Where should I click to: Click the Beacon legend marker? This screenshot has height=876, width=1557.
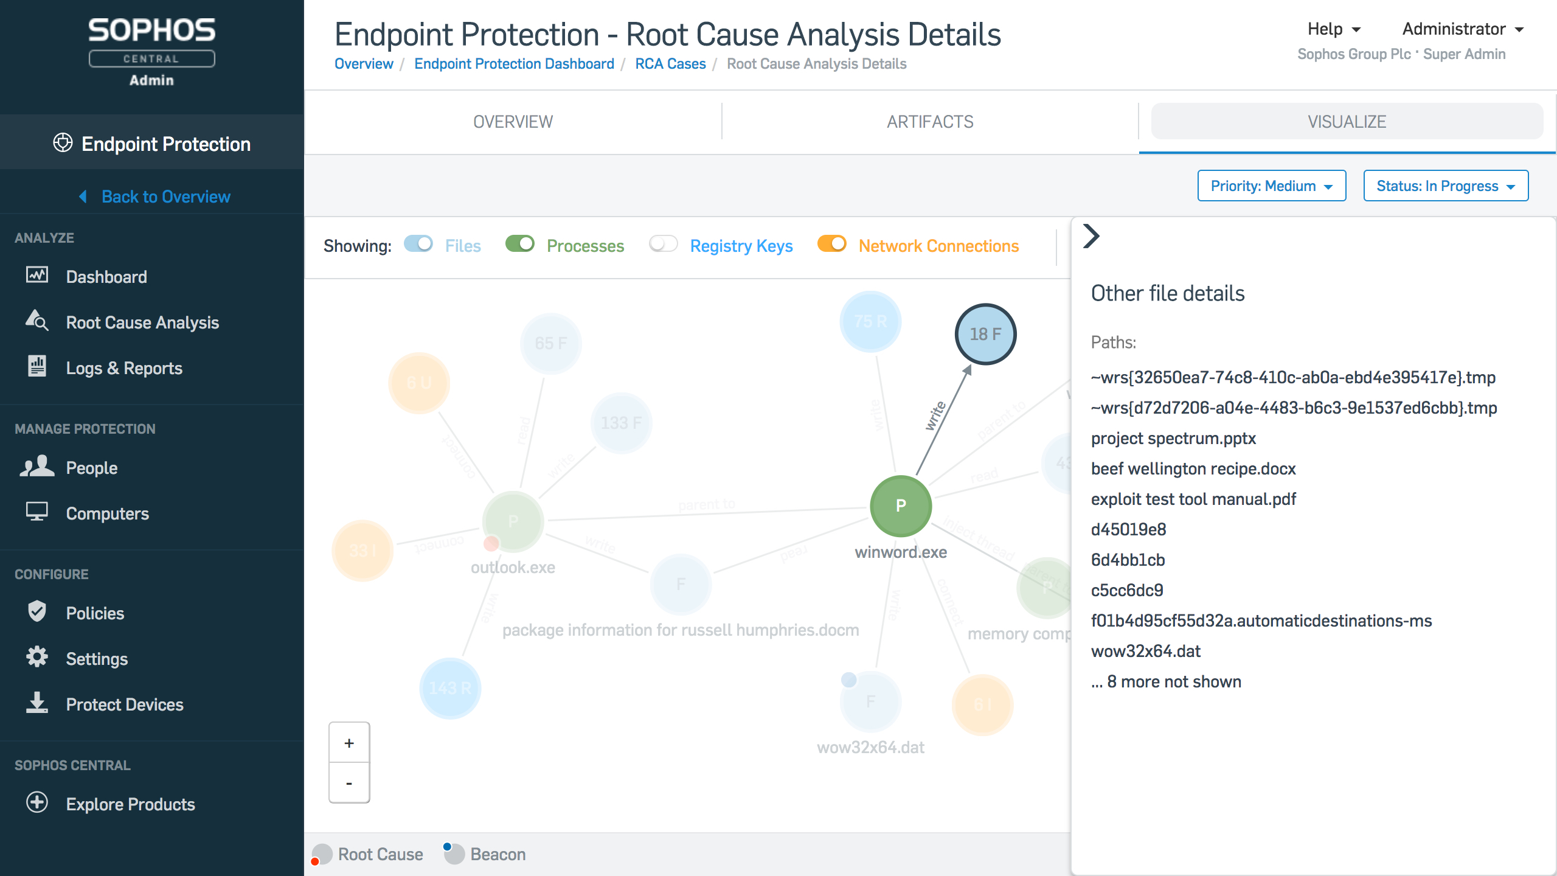[x=453, y=853]
